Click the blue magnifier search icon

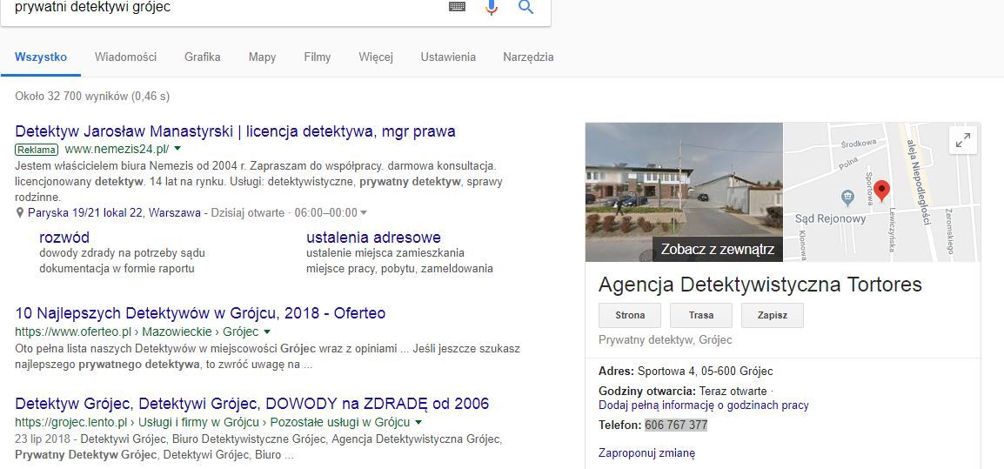click(x=525, y=7)
